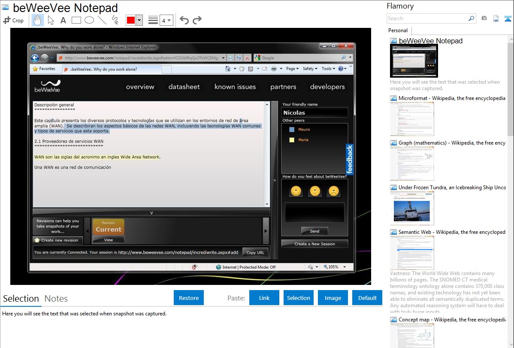
Task: Paste as Image
Action: coord(333,298)
